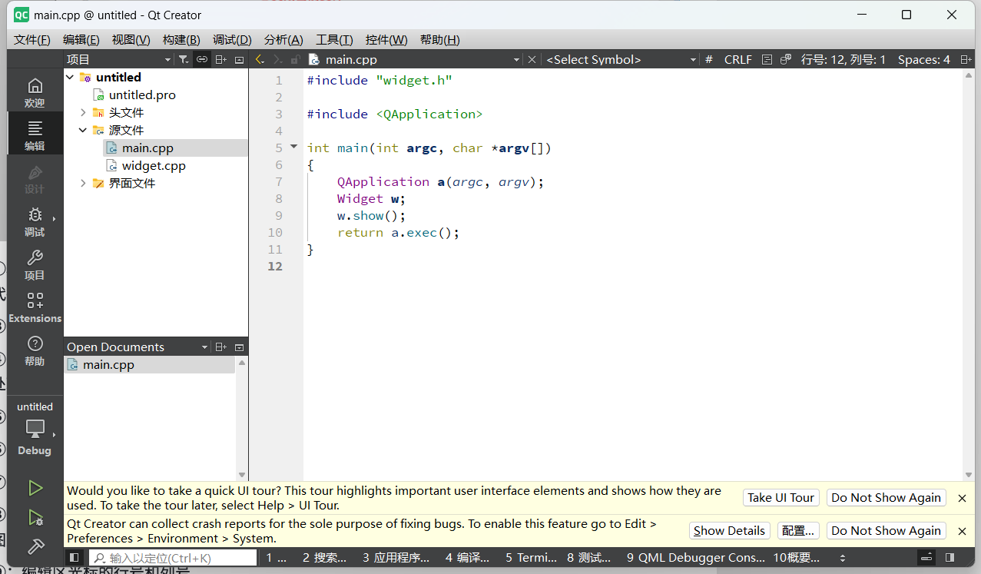Click the Show Details button

tap(729, 531)
